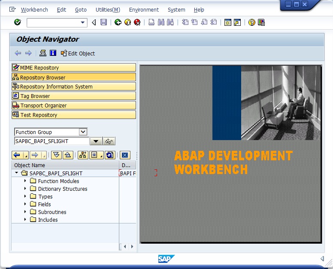The width and height of the screenshot is (333, 269).
Task: Open Transport Organizer
Action: 74,105
